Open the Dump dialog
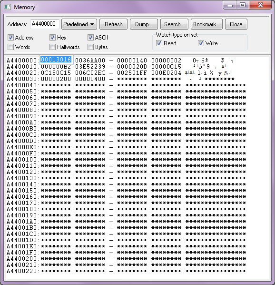 [x=144, y=24]
